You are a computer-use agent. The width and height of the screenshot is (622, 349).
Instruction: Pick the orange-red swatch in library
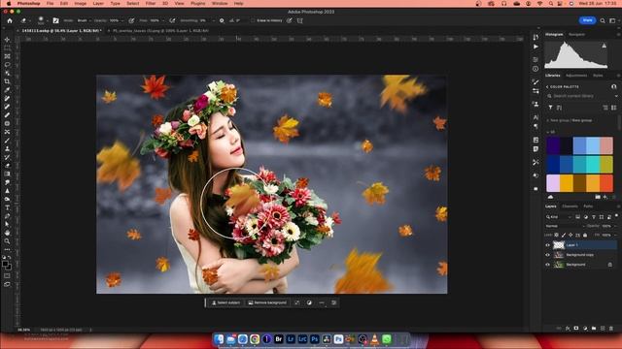point(606,183)
